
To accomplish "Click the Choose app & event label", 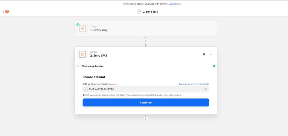I will (92, 66).
